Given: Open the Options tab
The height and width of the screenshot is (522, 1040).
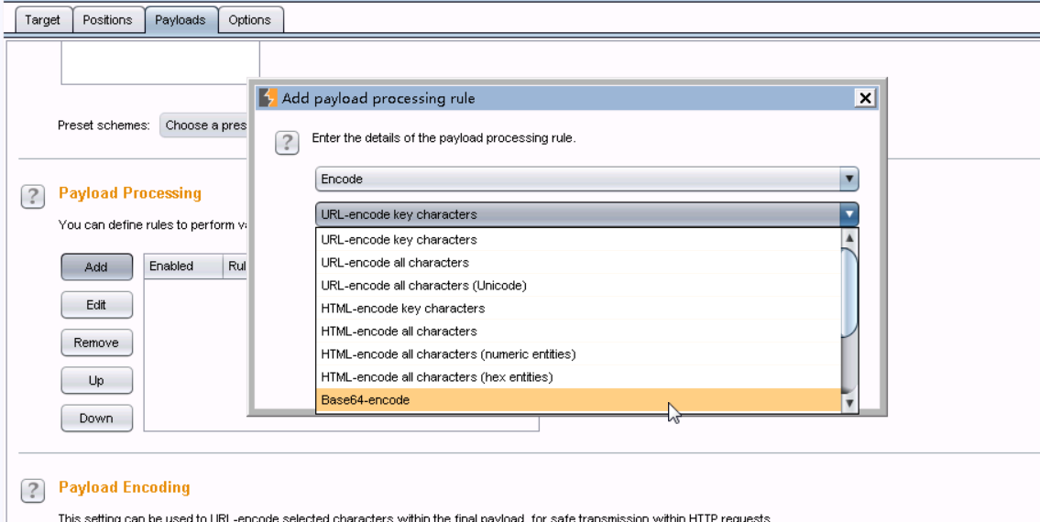Looking at the screenshot, I should click(x=249, y=20).
